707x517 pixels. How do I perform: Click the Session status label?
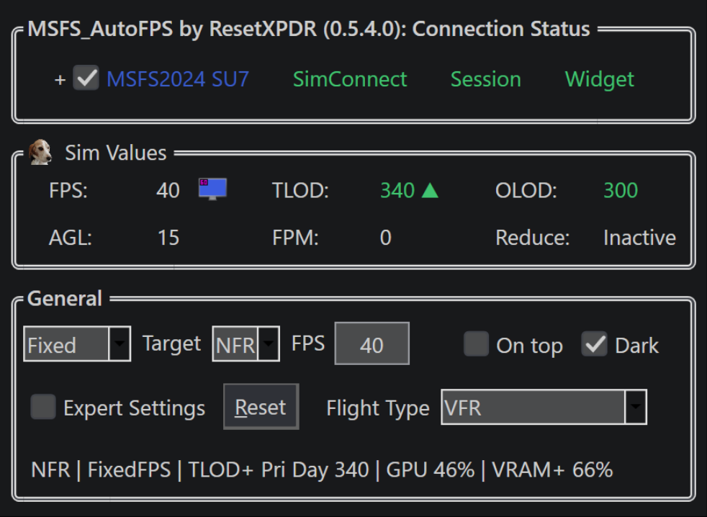(x=485, y=79)
